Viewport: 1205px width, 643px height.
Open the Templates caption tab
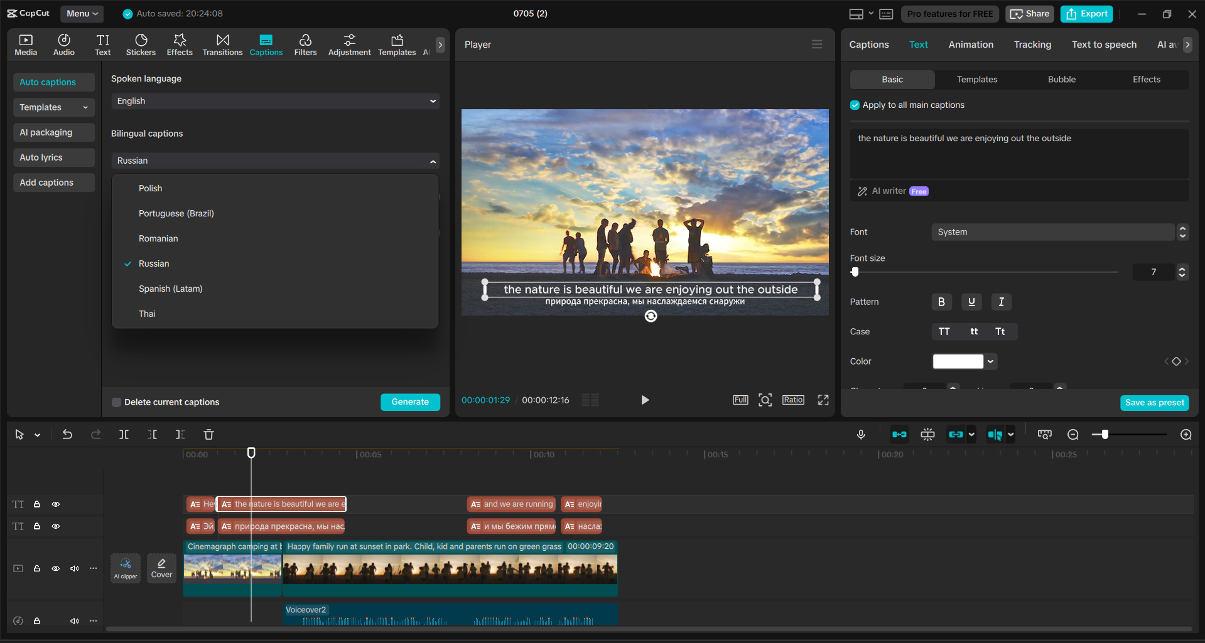tap(976, 79)
